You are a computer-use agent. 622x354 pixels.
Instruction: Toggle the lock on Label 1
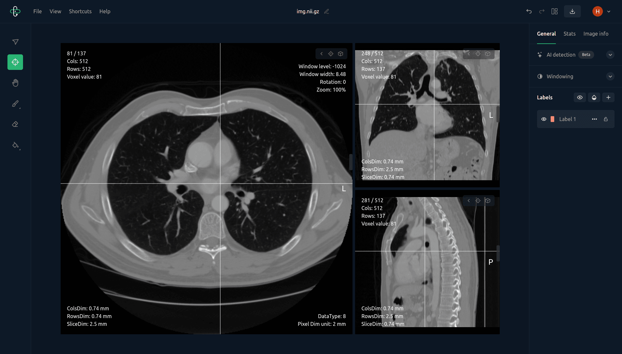pos(605,119)
